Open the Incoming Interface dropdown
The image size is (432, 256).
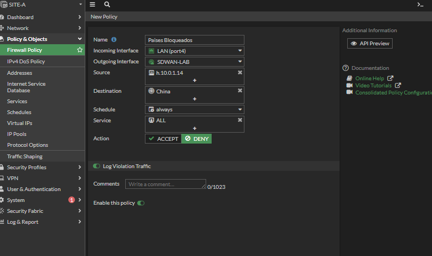pos(195,51)
